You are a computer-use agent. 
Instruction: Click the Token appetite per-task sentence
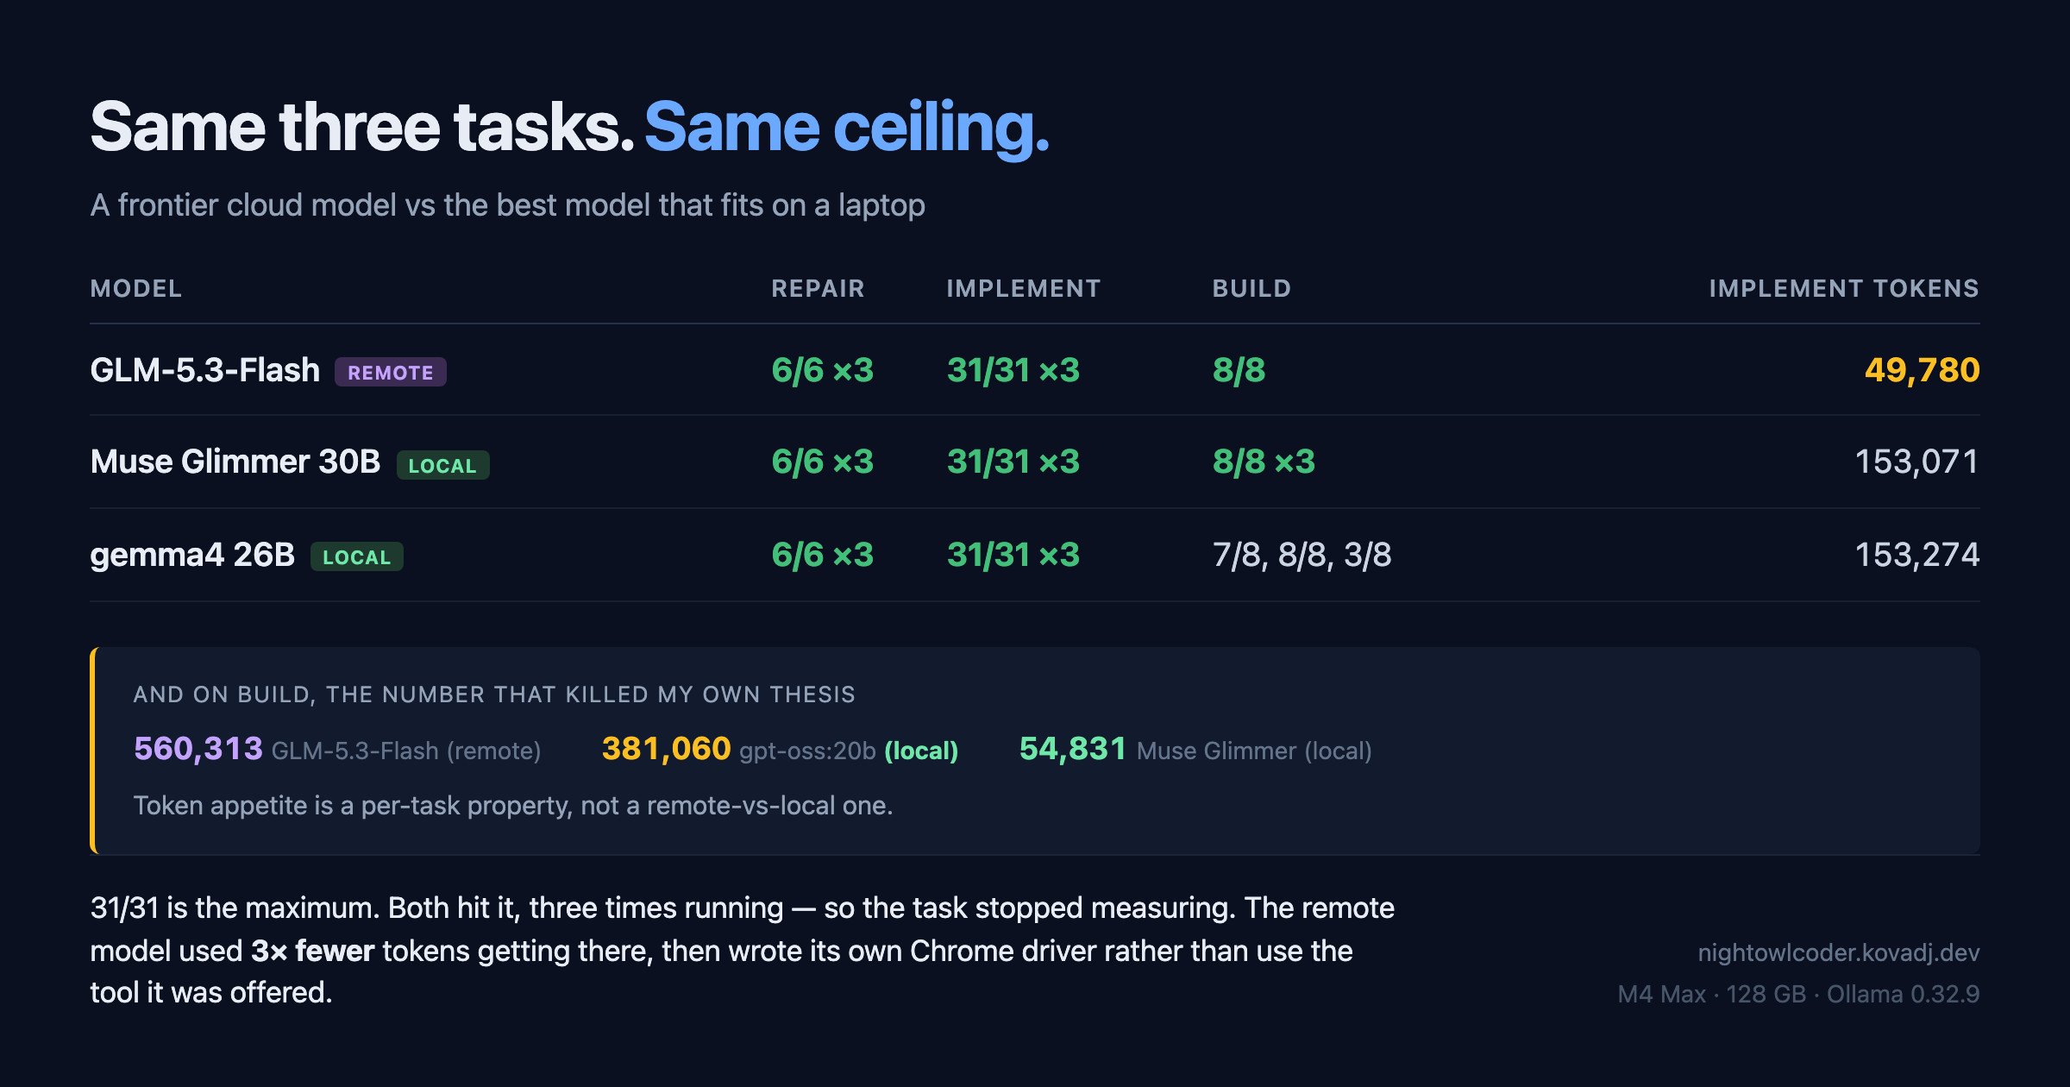point(513,806)
